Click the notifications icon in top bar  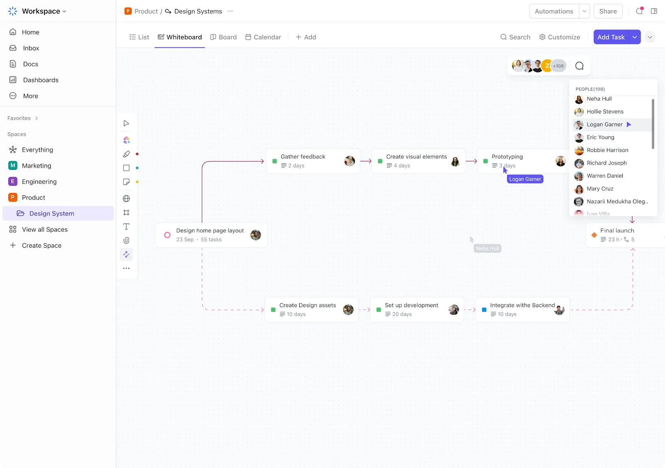[639, 11]
